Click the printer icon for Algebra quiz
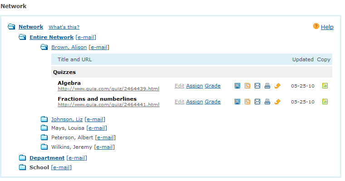The width and height of the screenshot is (345, 181). [x=267, y=86]
